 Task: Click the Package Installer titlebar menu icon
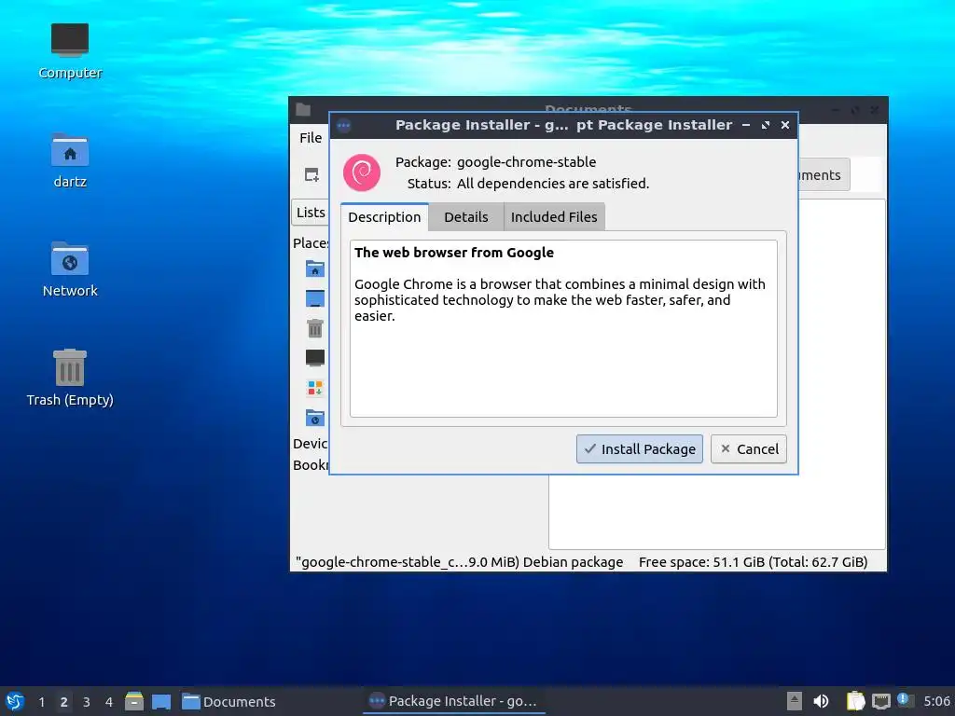(x=343, y=126)
